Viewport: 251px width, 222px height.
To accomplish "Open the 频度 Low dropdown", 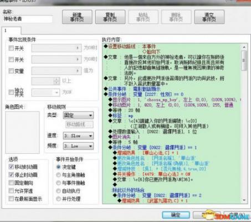I will coord(78,146).
